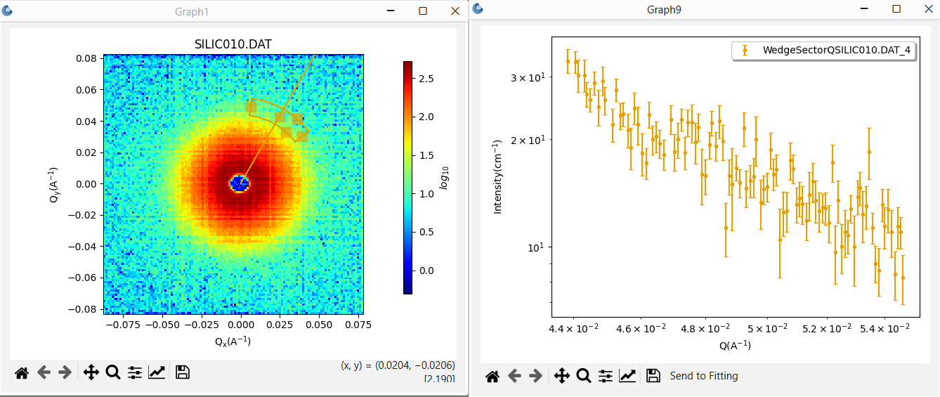Click the log10 colorbar in Graph1
The image size is (940, 397).
407,177
